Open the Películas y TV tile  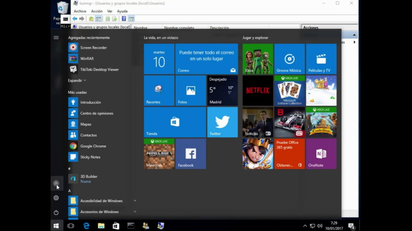pos(321,59)
